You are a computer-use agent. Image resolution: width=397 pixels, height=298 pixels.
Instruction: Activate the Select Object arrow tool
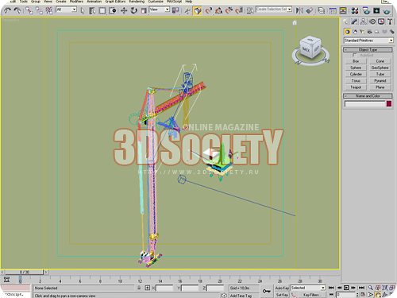83,10
